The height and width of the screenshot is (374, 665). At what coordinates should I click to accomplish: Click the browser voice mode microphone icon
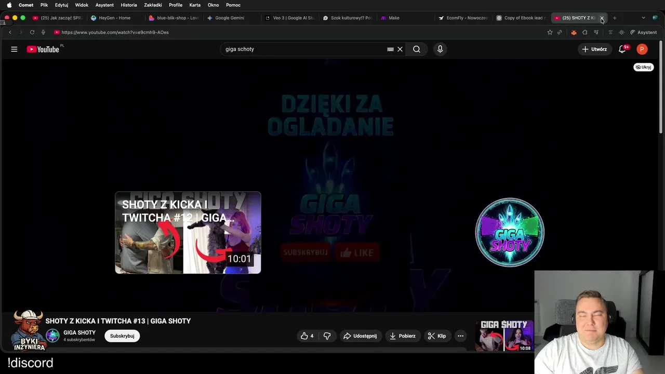point(43,32)
